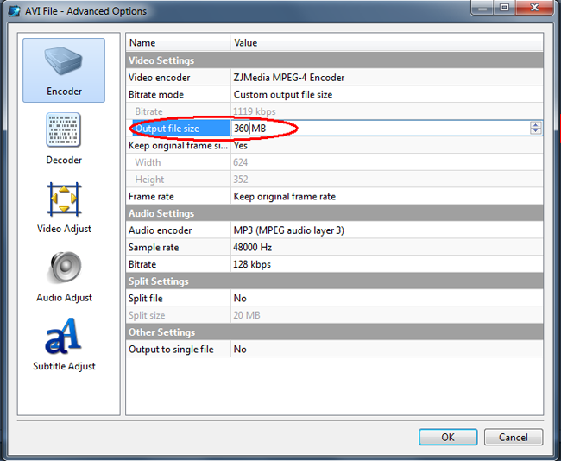Select the Split file row label
Screen dimensions: 561x461
(x=145, y=298)
